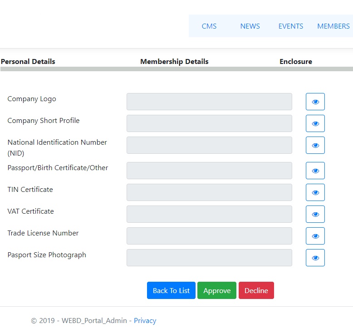Preview VAT Certificate with eye icon
This screenshot has width=353, height=333.
click(x=315, y=214)
